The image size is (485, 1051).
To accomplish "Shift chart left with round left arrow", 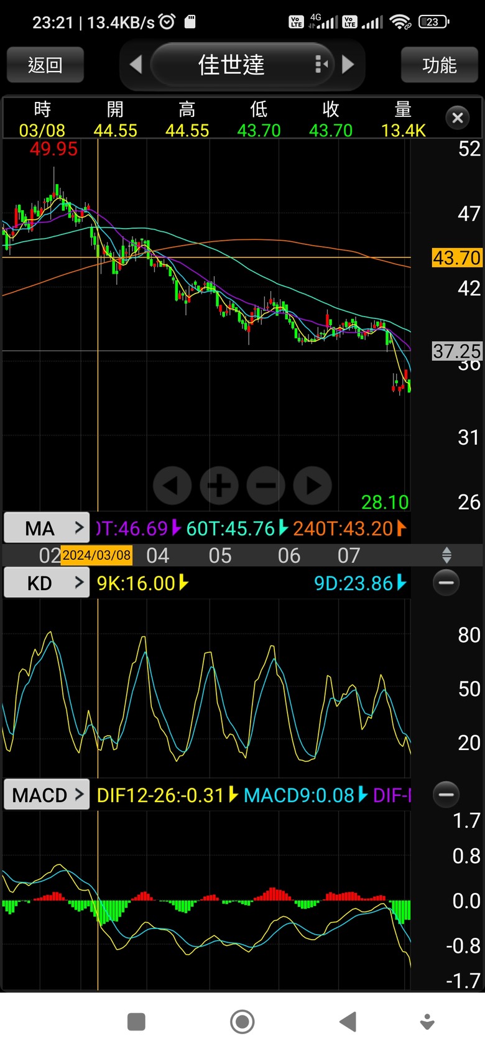I will [x=172, y=485].
